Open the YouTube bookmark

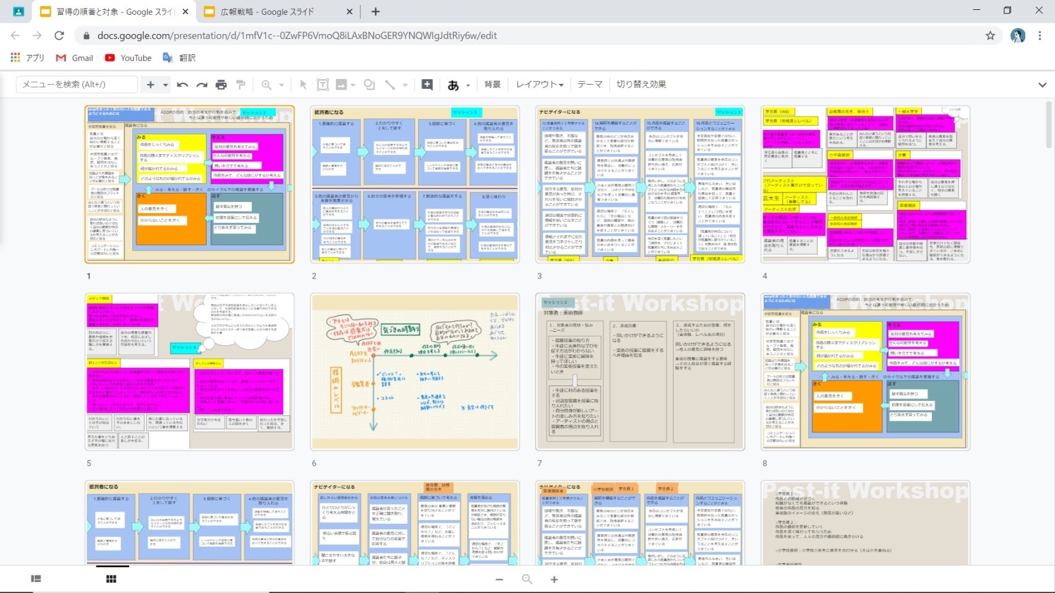point(128,57)
